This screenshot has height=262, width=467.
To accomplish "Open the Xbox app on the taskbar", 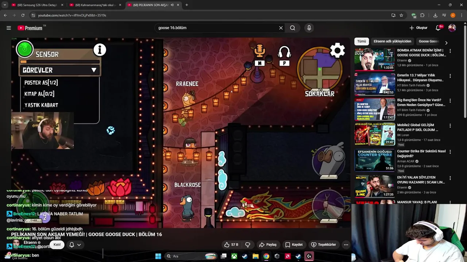I will [234, 256].
